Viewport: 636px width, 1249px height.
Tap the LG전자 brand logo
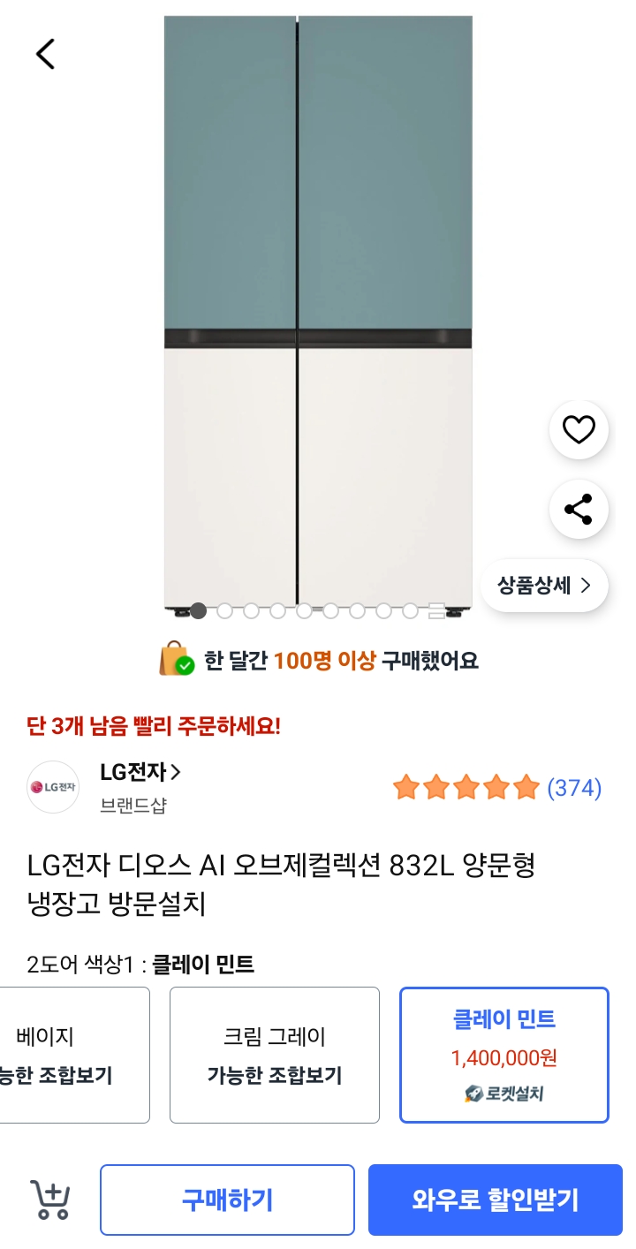53,786
